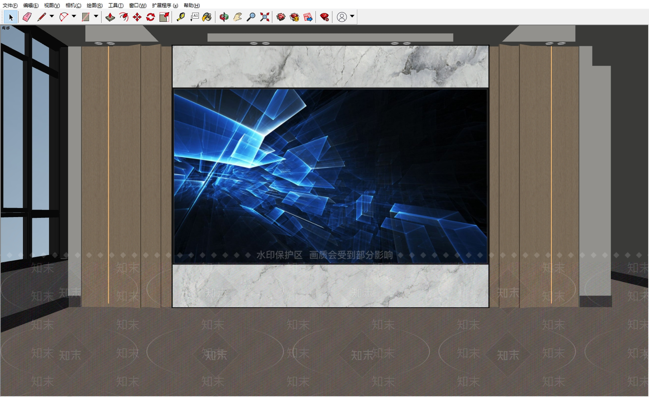Viewport: 649px width, 397px height.
Task: Select the arrow Select tool
Action: pyautogui.click(x=11, y=17)
